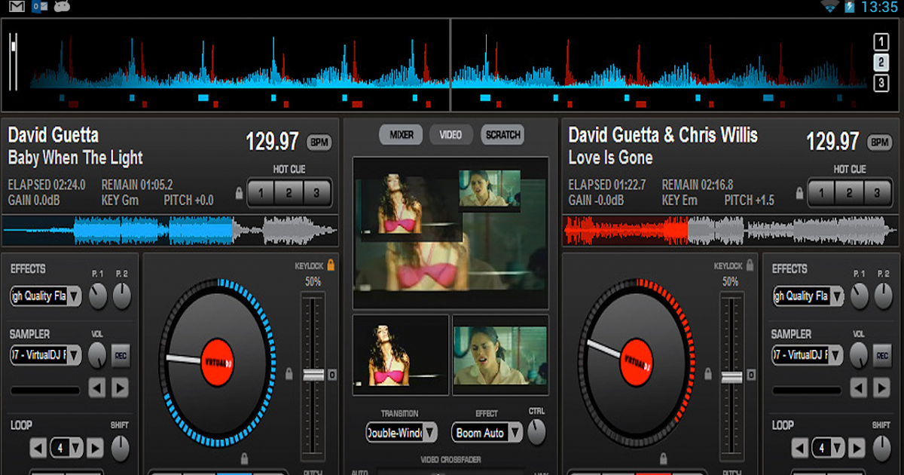Tap BPM button on left deck
Image resolution: width=904 pixels, height=475 pixels.
point(319,142)
